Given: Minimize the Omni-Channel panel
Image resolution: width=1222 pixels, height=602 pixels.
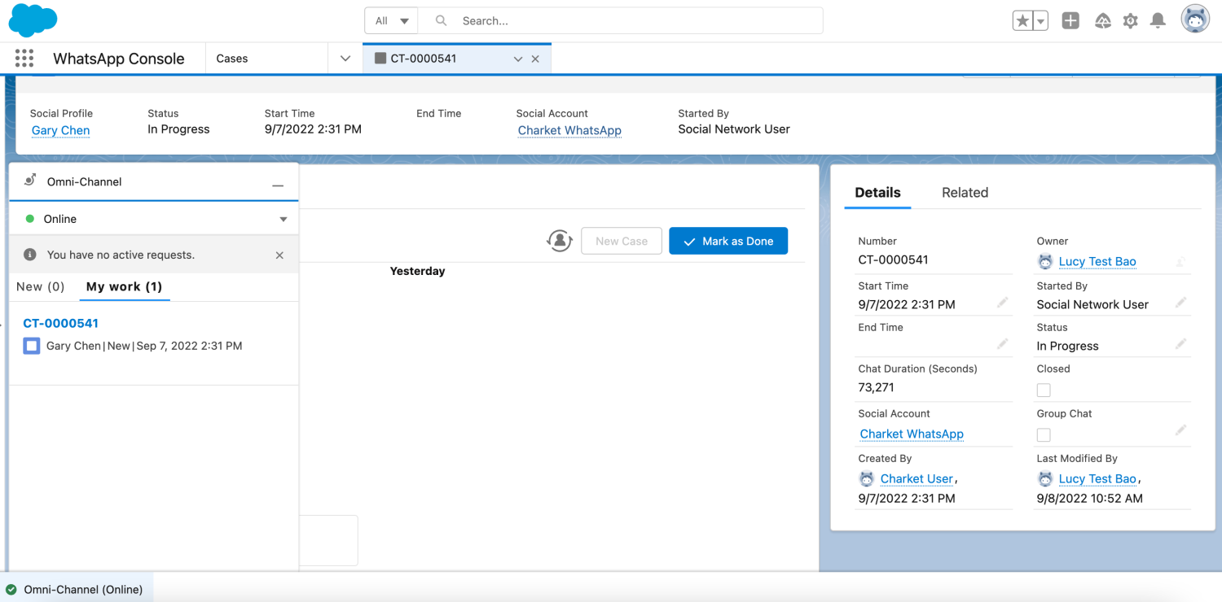Looking at the screenshot, I should [x=278, y=185].
